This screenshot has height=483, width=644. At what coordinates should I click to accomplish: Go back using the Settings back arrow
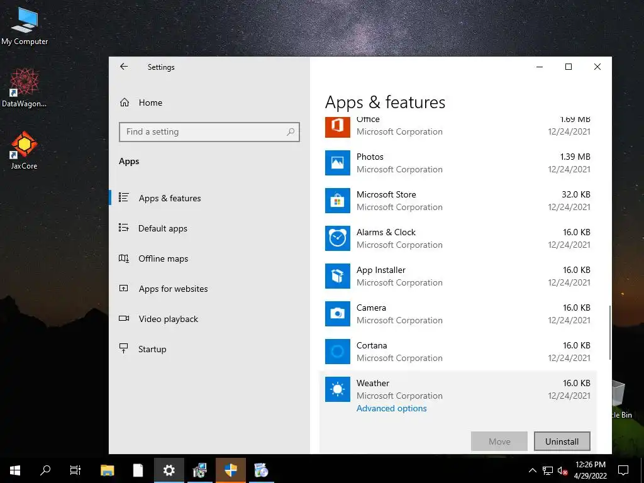point(124,67)
